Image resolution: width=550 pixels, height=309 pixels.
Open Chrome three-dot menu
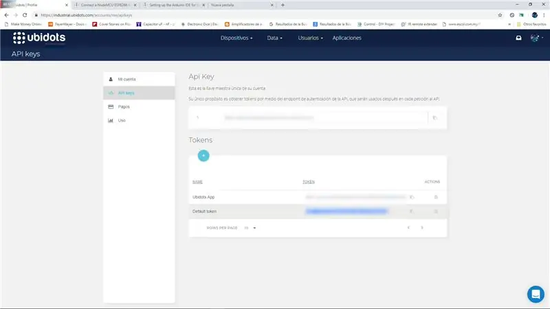pos(544,15)
